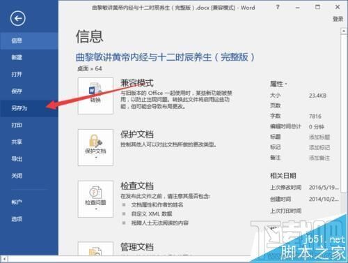Click the 信息 page heading
Image resolution: width=348 pixels, height=263 pixels.
[90, 36]
